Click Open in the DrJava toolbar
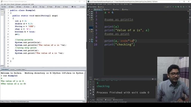 click(11, 7)
